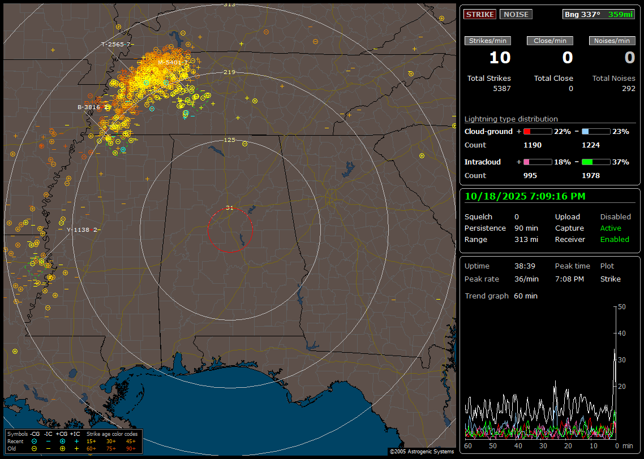Switch to the NOISE mode button

point(516,14)
